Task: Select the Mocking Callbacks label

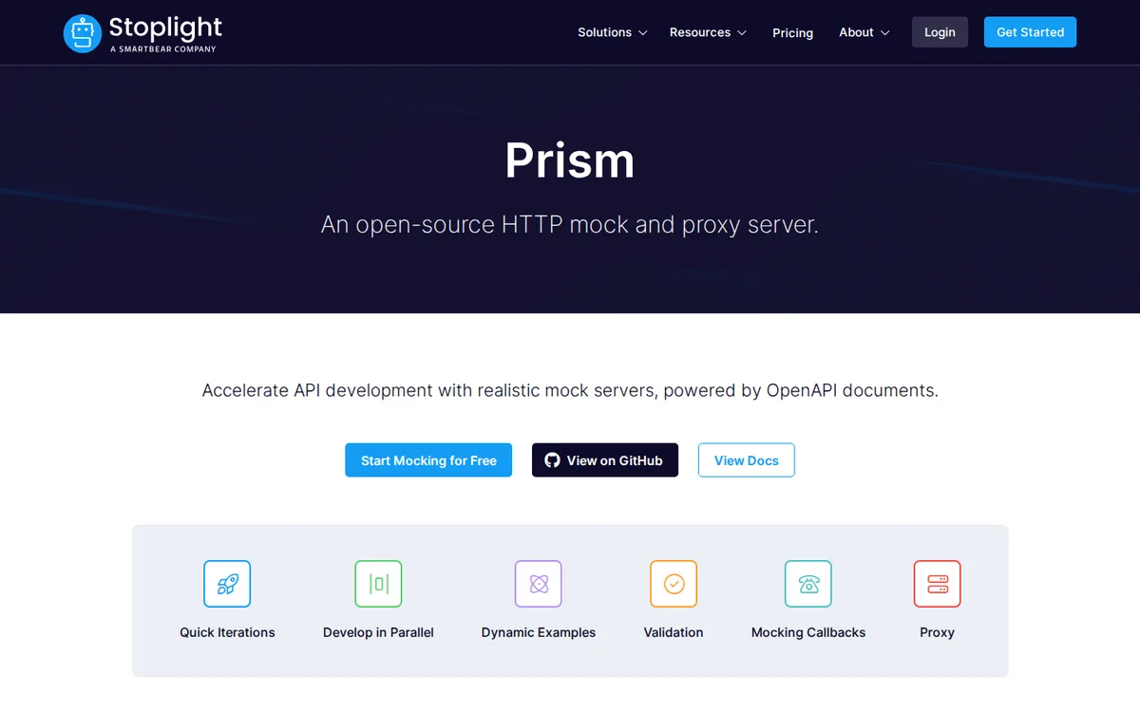Action: [x=808, y=632]
